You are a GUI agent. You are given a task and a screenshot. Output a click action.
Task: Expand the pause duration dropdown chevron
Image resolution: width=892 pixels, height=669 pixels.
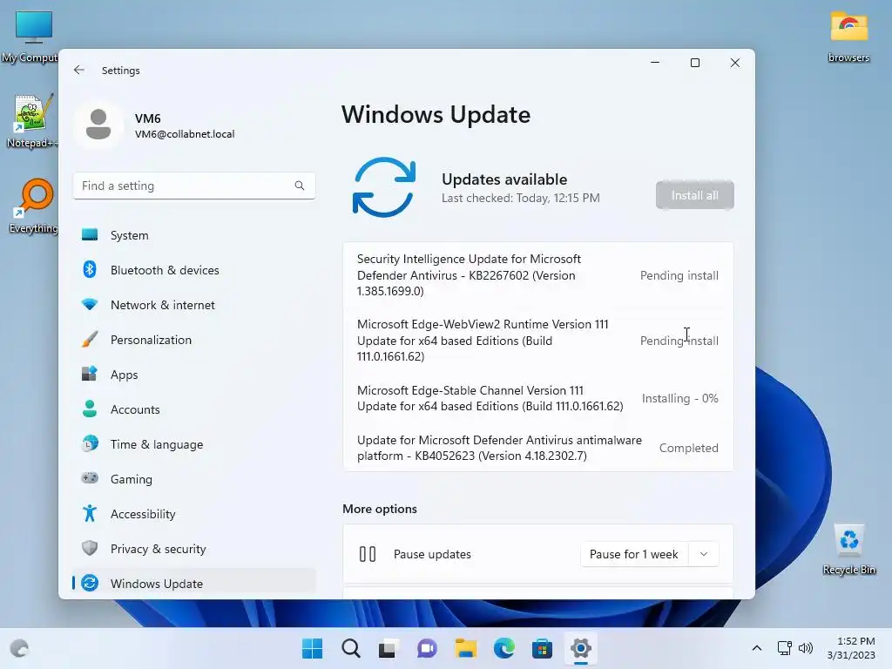click(x=704, y=554)
